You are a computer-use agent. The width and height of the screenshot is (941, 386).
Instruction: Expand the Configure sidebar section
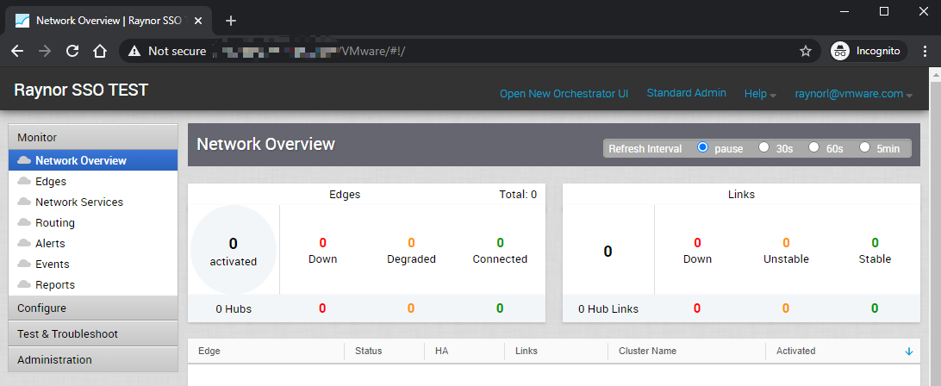coord(93,308)
